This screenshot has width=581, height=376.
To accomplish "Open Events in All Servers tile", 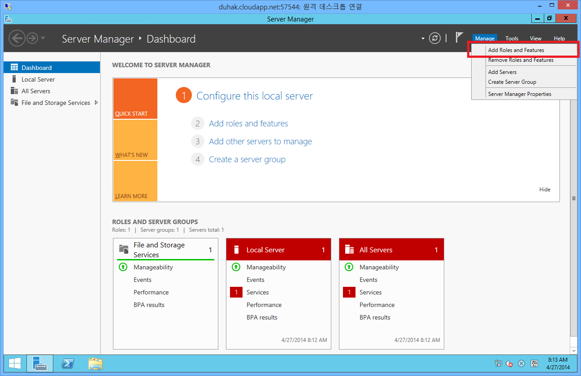I will (369, 280).
